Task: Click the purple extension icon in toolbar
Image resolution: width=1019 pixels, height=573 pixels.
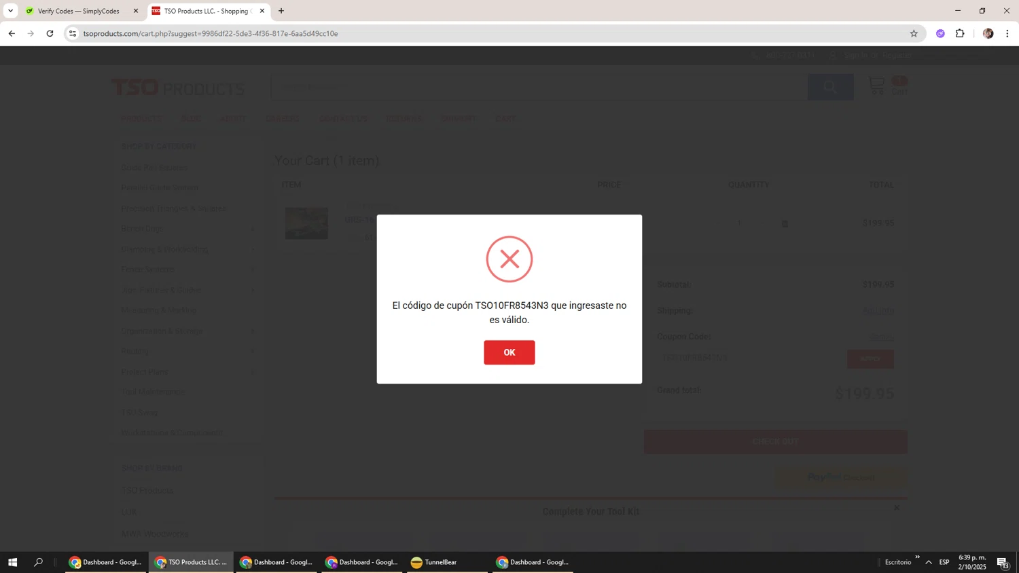Action: point(940,33)
